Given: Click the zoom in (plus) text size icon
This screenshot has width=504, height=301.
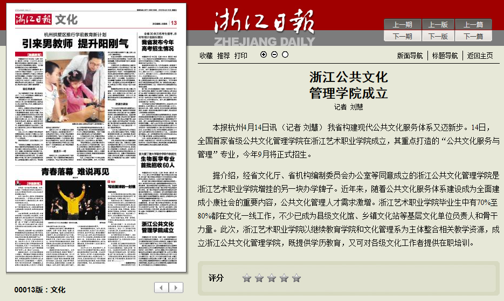Looking at the screenshot, I should pos(264,54).
